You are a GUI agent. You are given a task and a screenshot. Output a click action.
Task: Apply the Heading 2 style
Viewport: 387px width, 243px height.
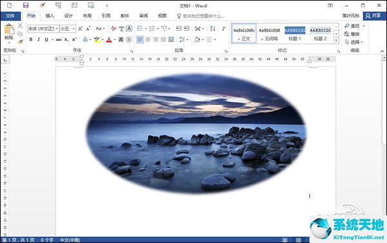(321, 33)
